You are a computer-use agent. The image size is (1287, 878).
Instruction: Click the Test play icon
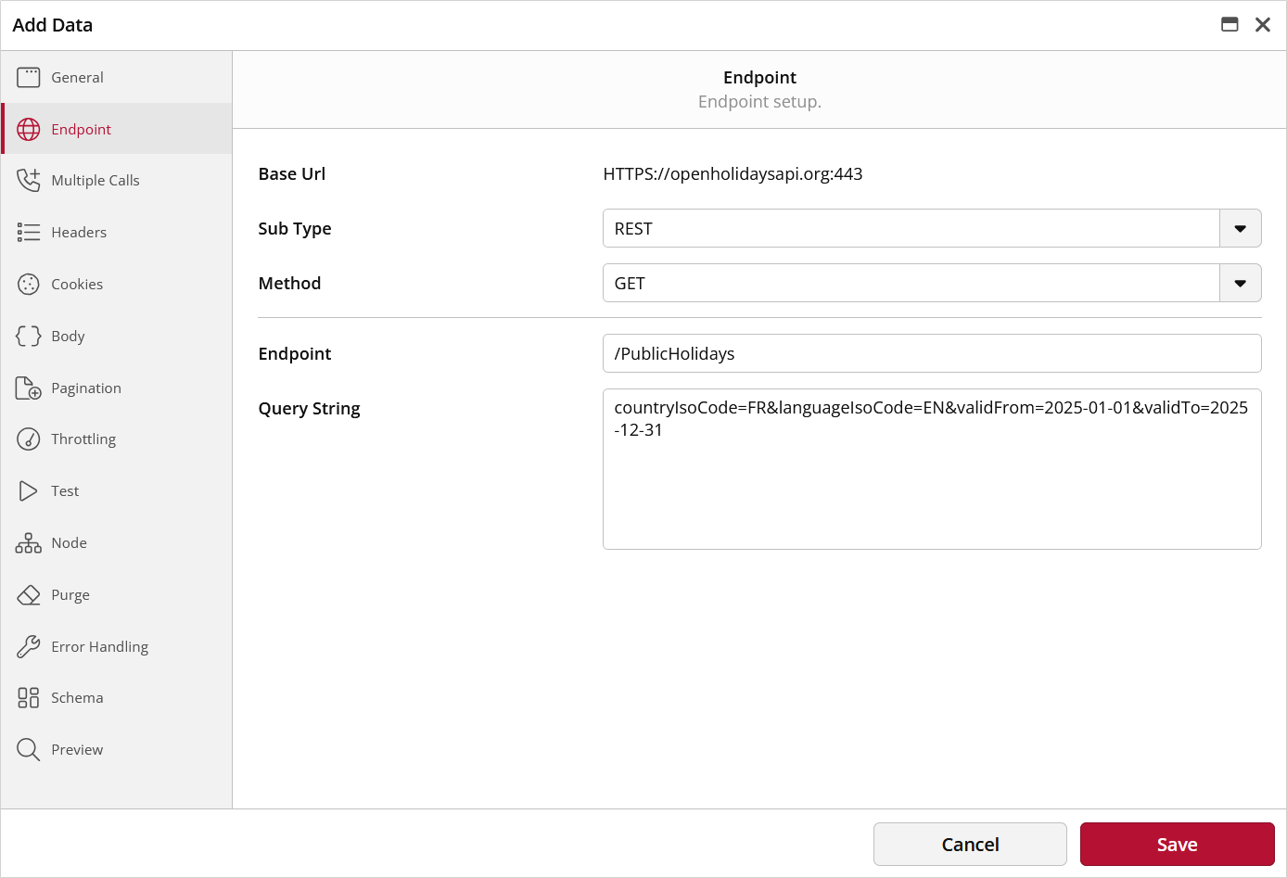tap(29, 490)
